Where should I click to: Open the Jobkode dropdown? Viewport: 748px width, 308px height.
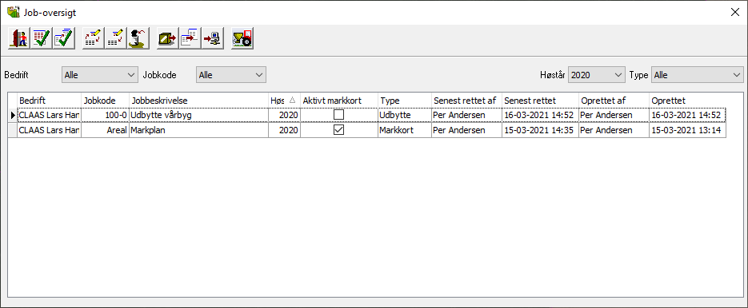tap(231, 75)
